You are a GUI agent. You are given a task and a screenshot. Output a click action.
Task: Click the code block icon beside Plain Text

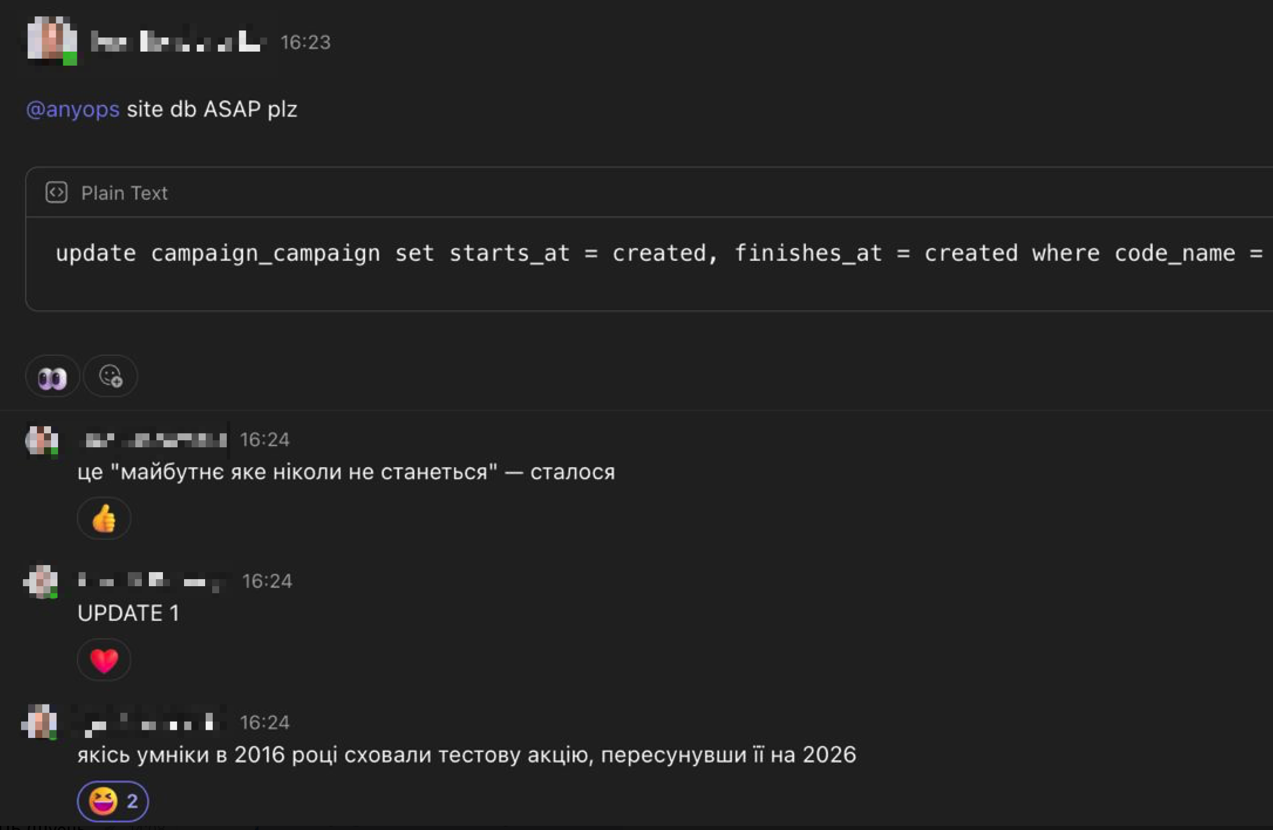(x=56, y=193)
